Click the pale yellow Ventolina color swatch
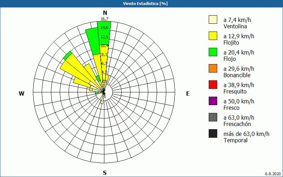Viewport: 283px width, 177px height. click(213, 19)
